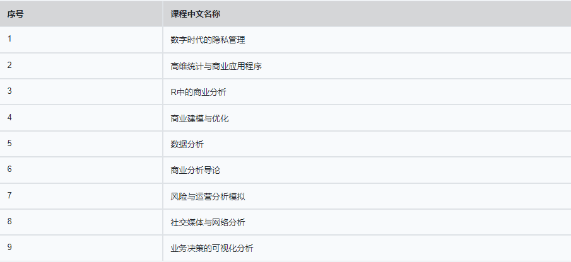Image resolution: width=571 pixels, height=262 pixels.
Task: Select the 风险与运营分析模拟 course
Action: (x=208, y=196)
